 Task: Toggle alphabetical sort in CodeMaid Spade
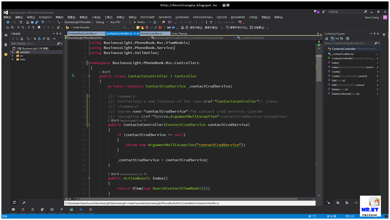(337, 38)
